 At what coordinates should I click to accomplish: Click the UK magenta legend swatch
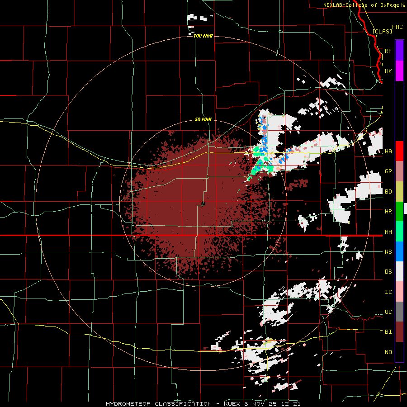point(399,71)
